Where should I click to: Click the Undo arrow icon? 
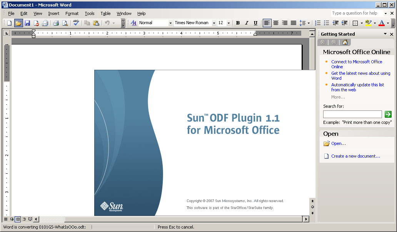107,23
